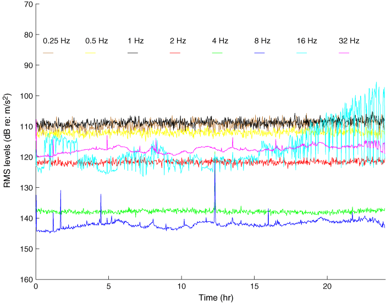Screen dimensions: 386x303
Task: Click the green legend line under 4 Hz
Action: [x=217, y=53]
